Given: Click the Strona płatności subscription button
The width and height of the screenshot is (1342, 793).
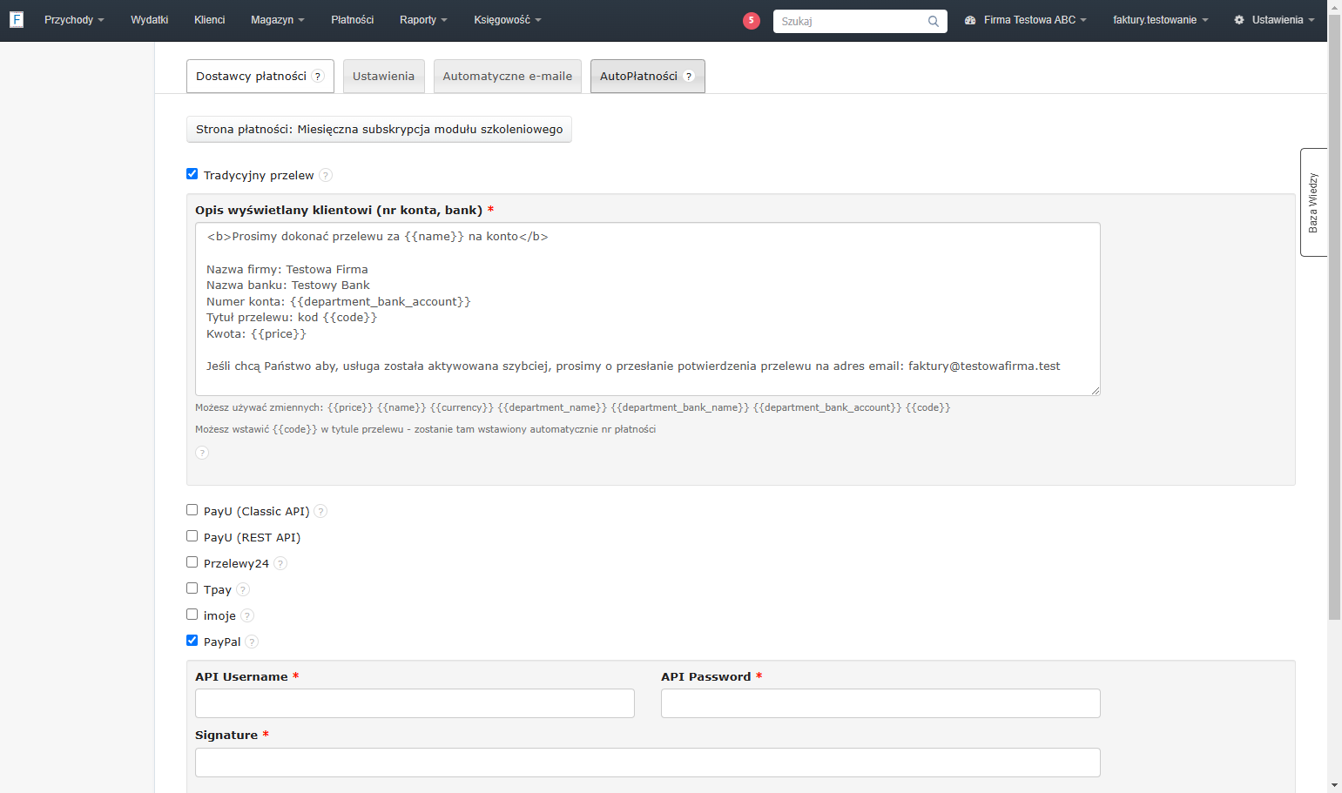Looking at the screenshot, I should (380, 129).
